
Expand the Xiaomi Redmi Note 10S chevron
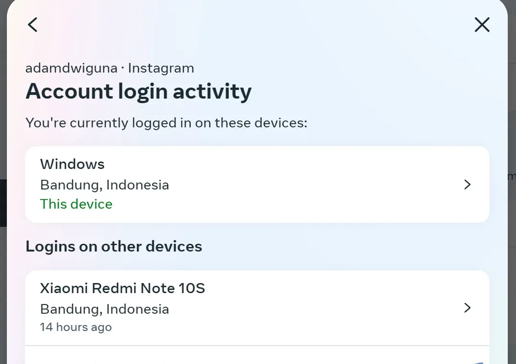468,307
